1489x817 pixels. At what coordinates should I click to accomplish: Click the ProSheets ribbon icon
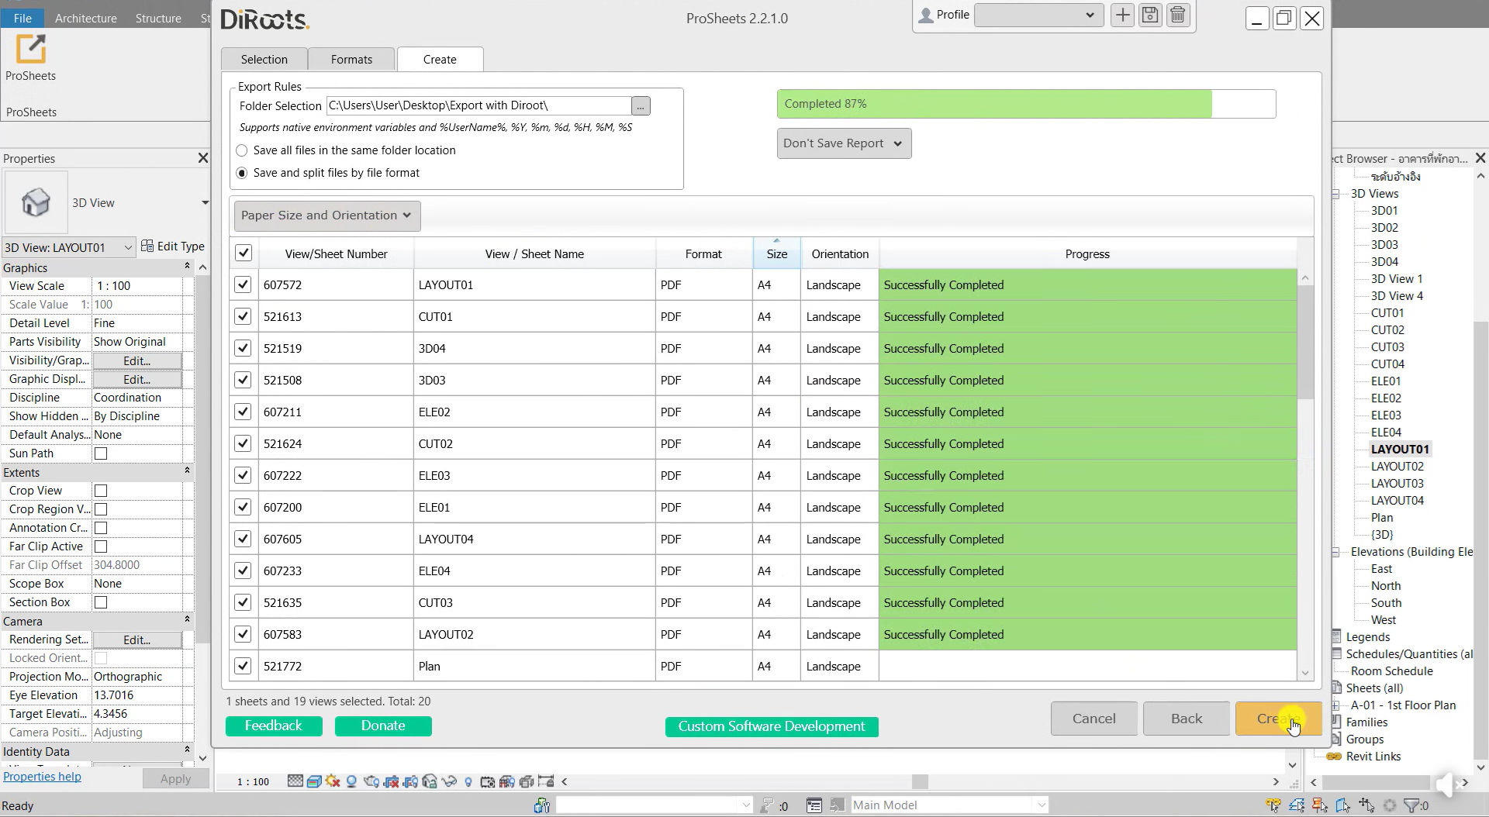tap(31, 49)
